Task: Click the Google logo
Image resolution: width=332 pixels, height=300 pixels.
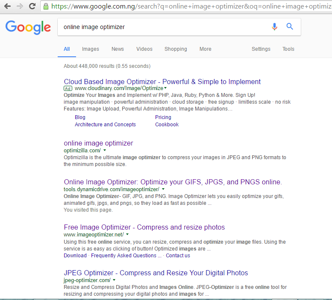Action: [x=28, y=27]
